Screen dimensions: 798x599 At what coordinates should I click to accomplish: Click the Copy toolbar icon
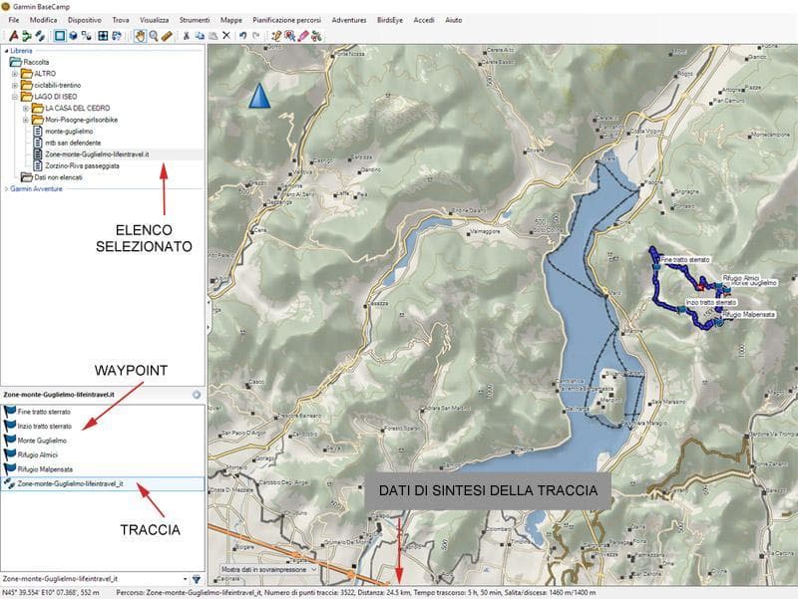pos(199,36)
